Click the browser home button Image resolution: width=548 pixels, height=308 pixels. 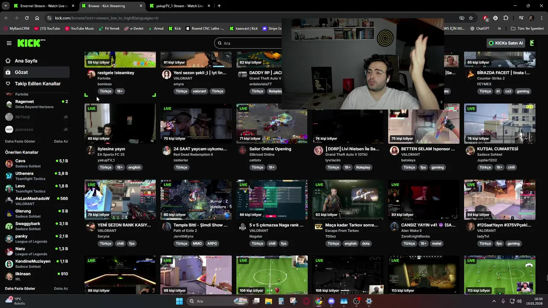[37, 18]
